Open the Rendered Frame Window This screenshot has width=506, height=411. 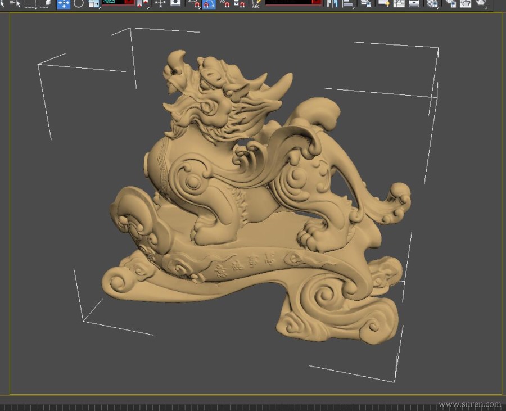(466, 3)
